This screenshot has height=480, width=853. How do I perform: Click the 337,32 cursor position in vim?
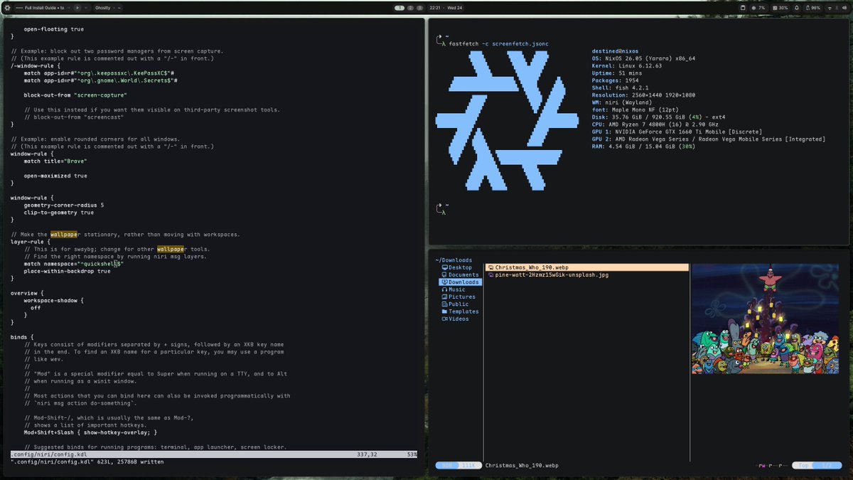(367, 454)
